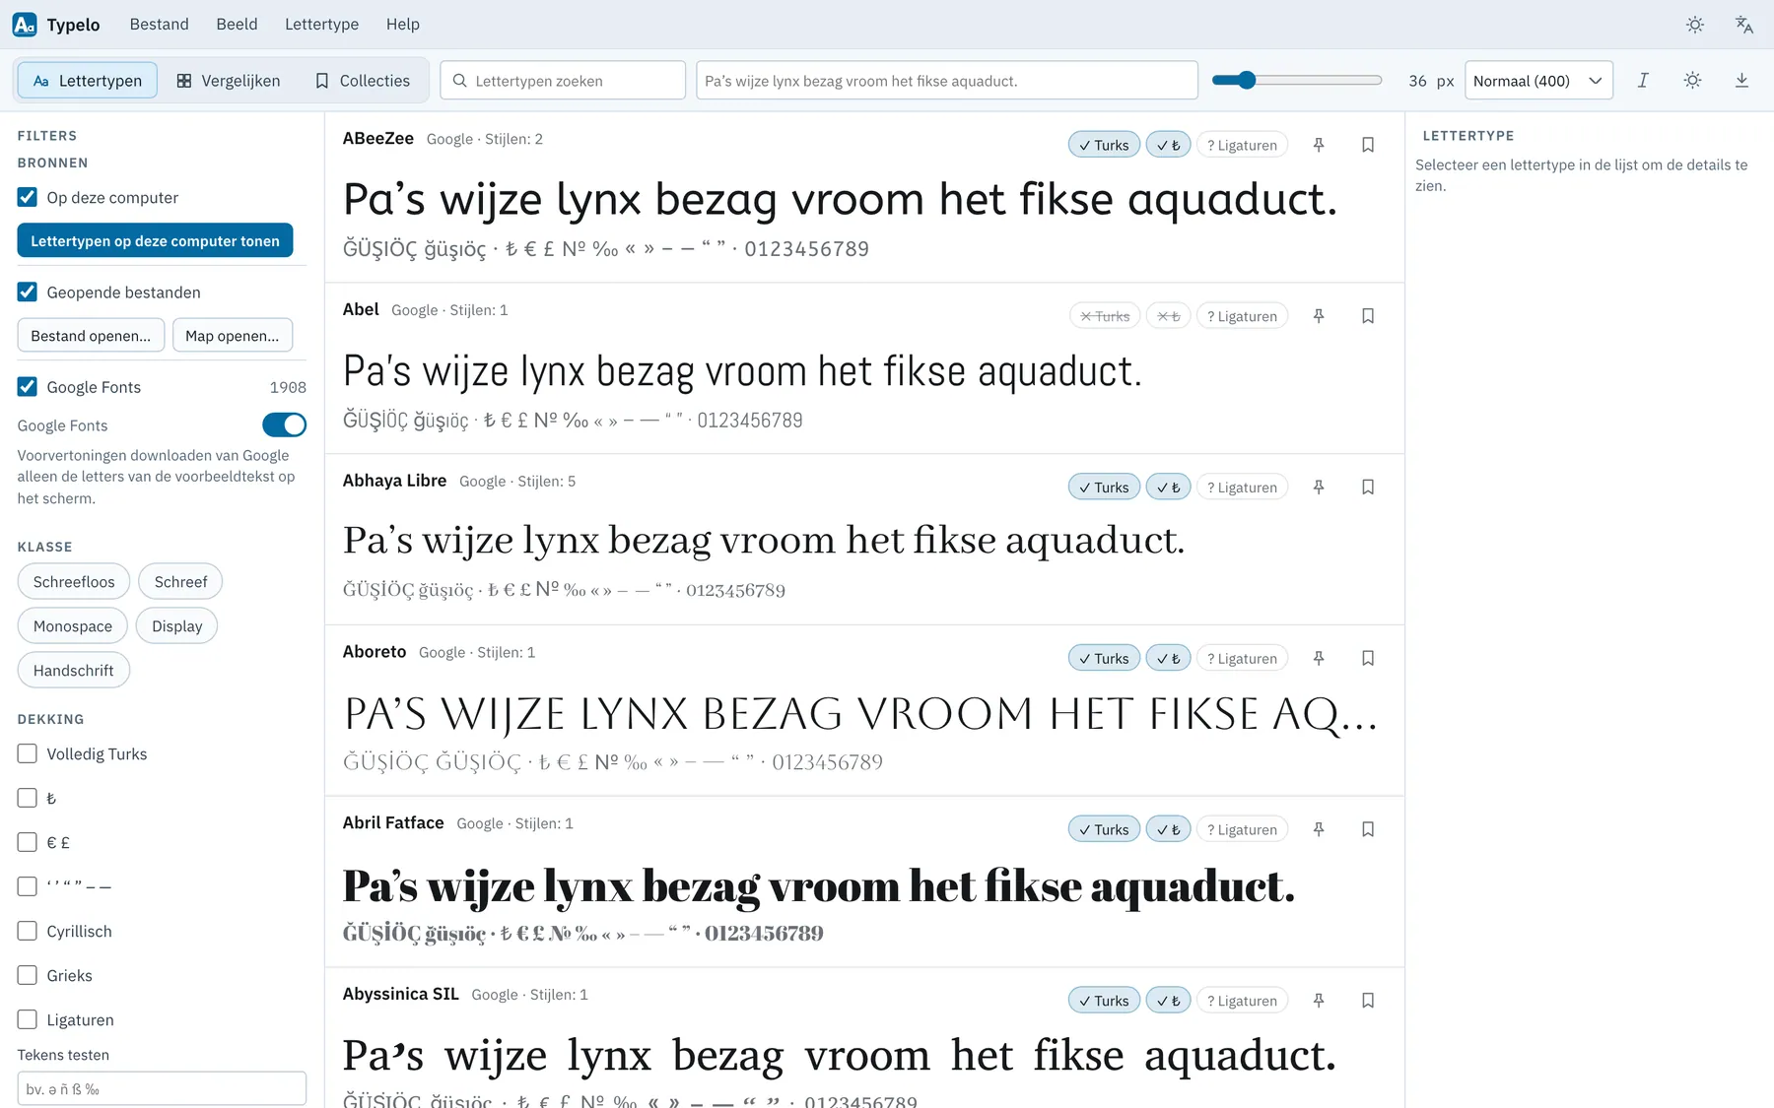
Task: Turn off the Google Fonts preview switch
Action: [284, 424]
